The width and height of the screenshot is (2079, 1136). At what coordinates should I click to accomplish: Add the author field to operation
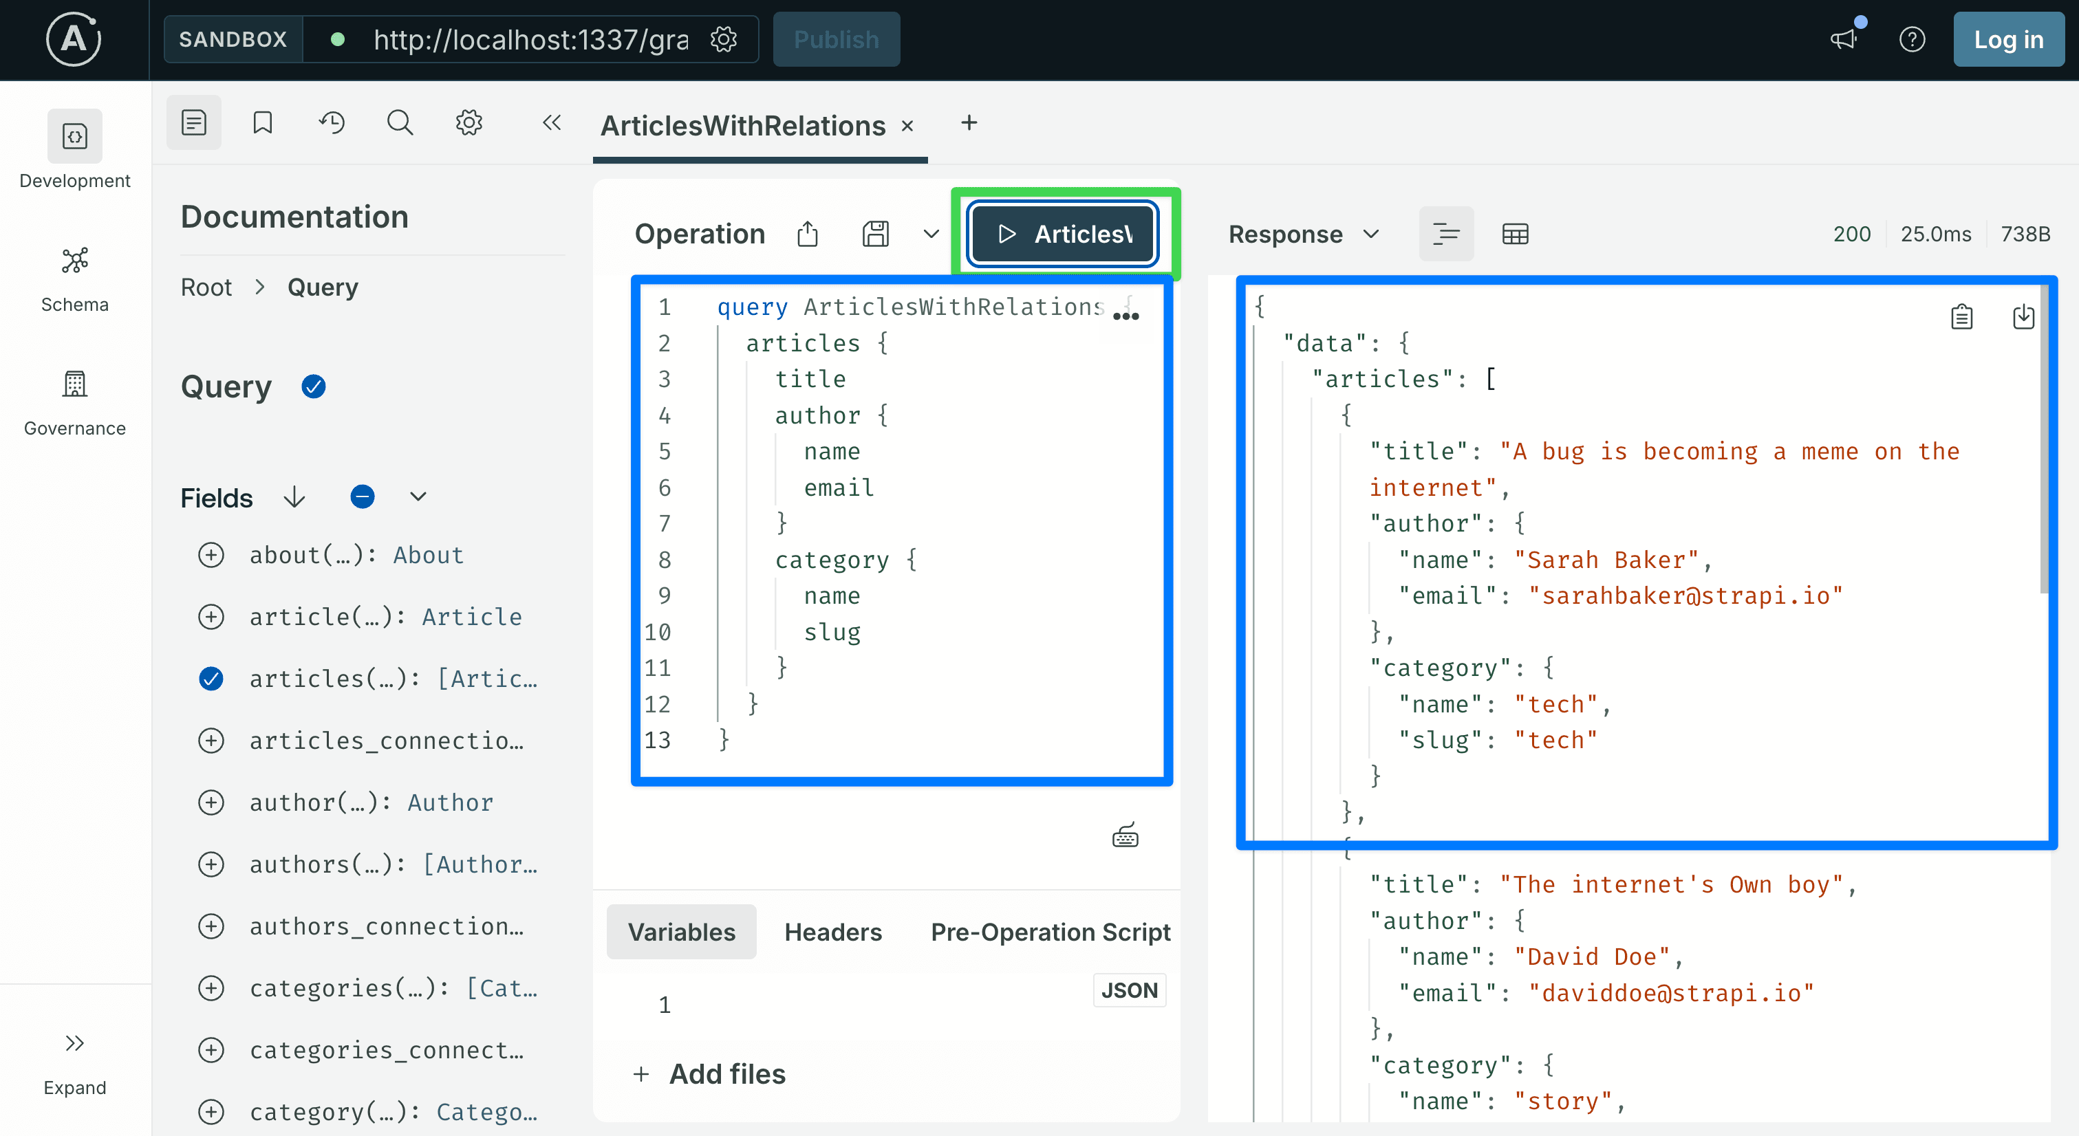(x=211, y=802)
